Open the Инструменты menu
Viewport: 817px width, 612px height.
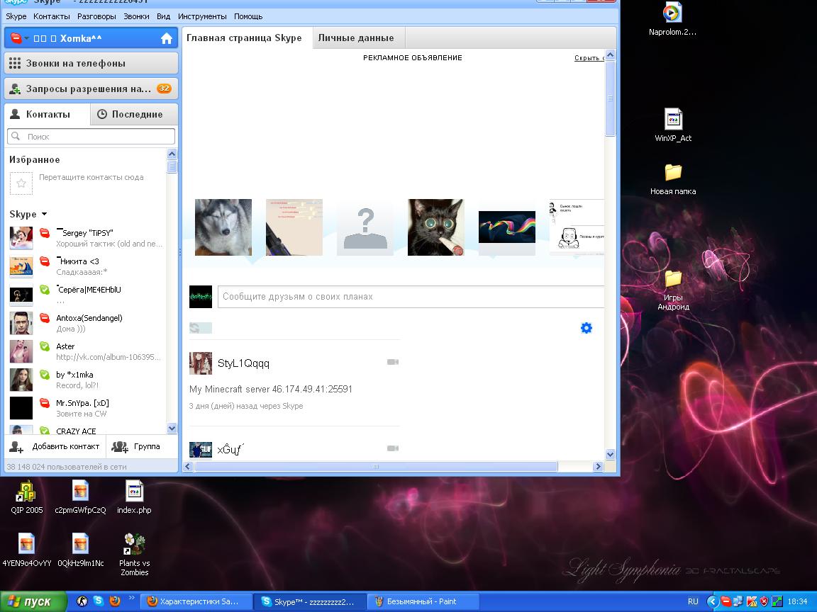(202, 16)
